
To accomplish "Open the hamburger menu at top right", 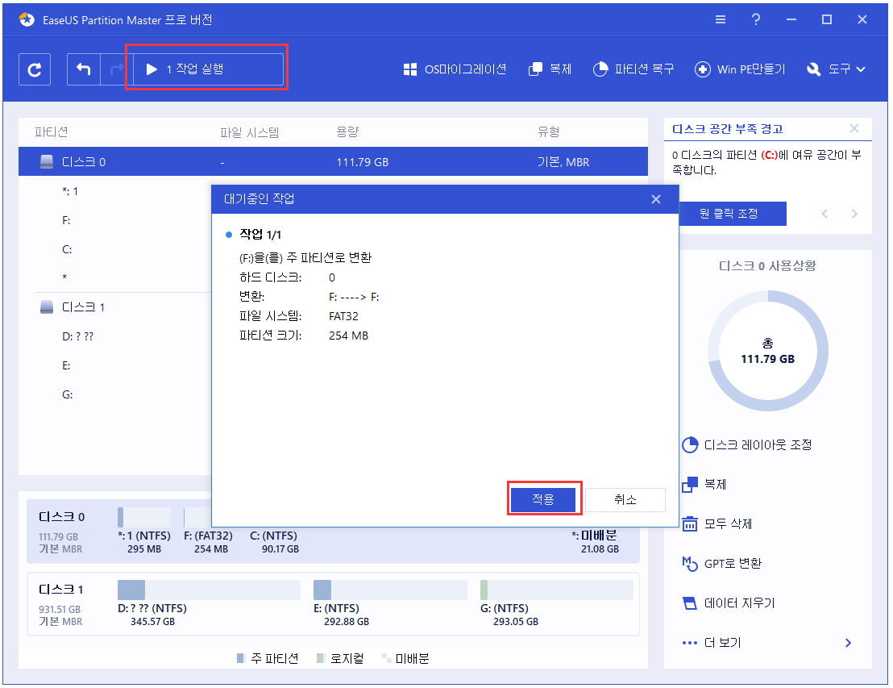I will click(720, 19).
